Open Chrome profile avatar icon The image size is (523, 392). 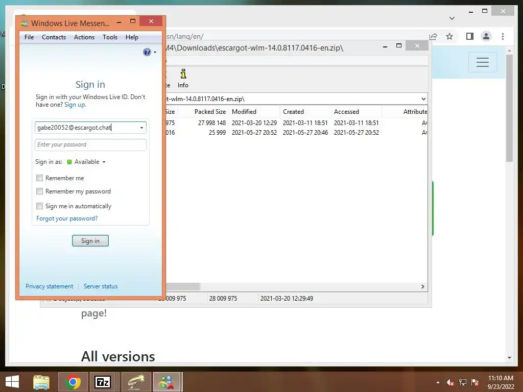(x=486, y=36)
